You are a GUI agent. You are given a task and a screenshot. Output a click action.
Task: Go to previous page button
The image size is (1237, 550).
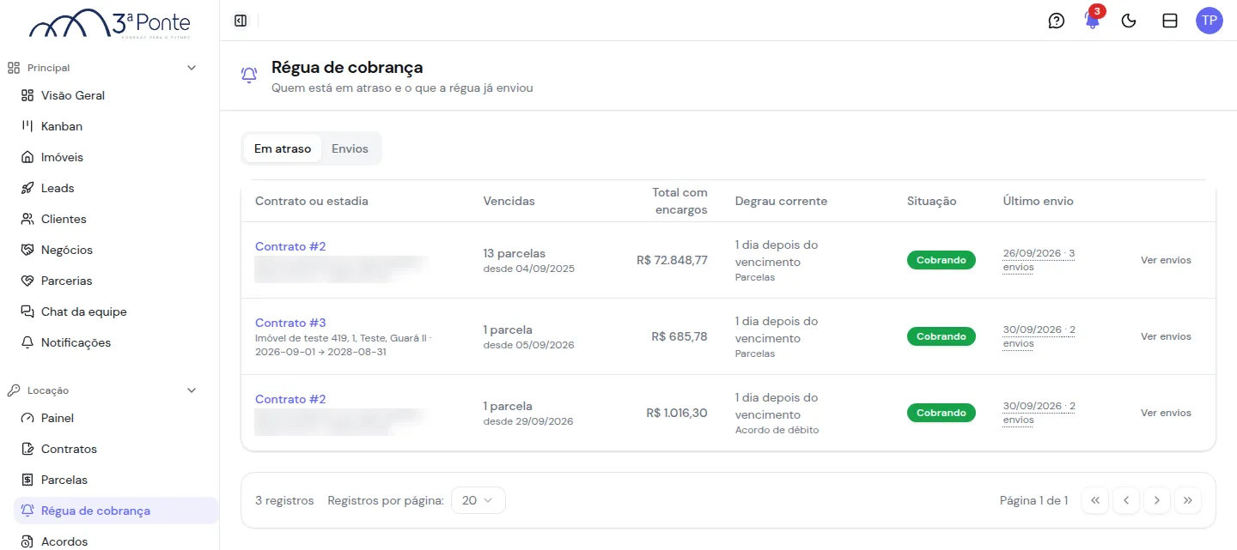1126,500
